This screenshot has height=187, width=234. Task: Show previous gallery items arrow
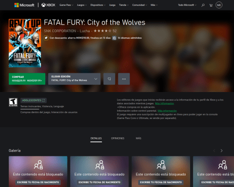click(x=214, y=151)
